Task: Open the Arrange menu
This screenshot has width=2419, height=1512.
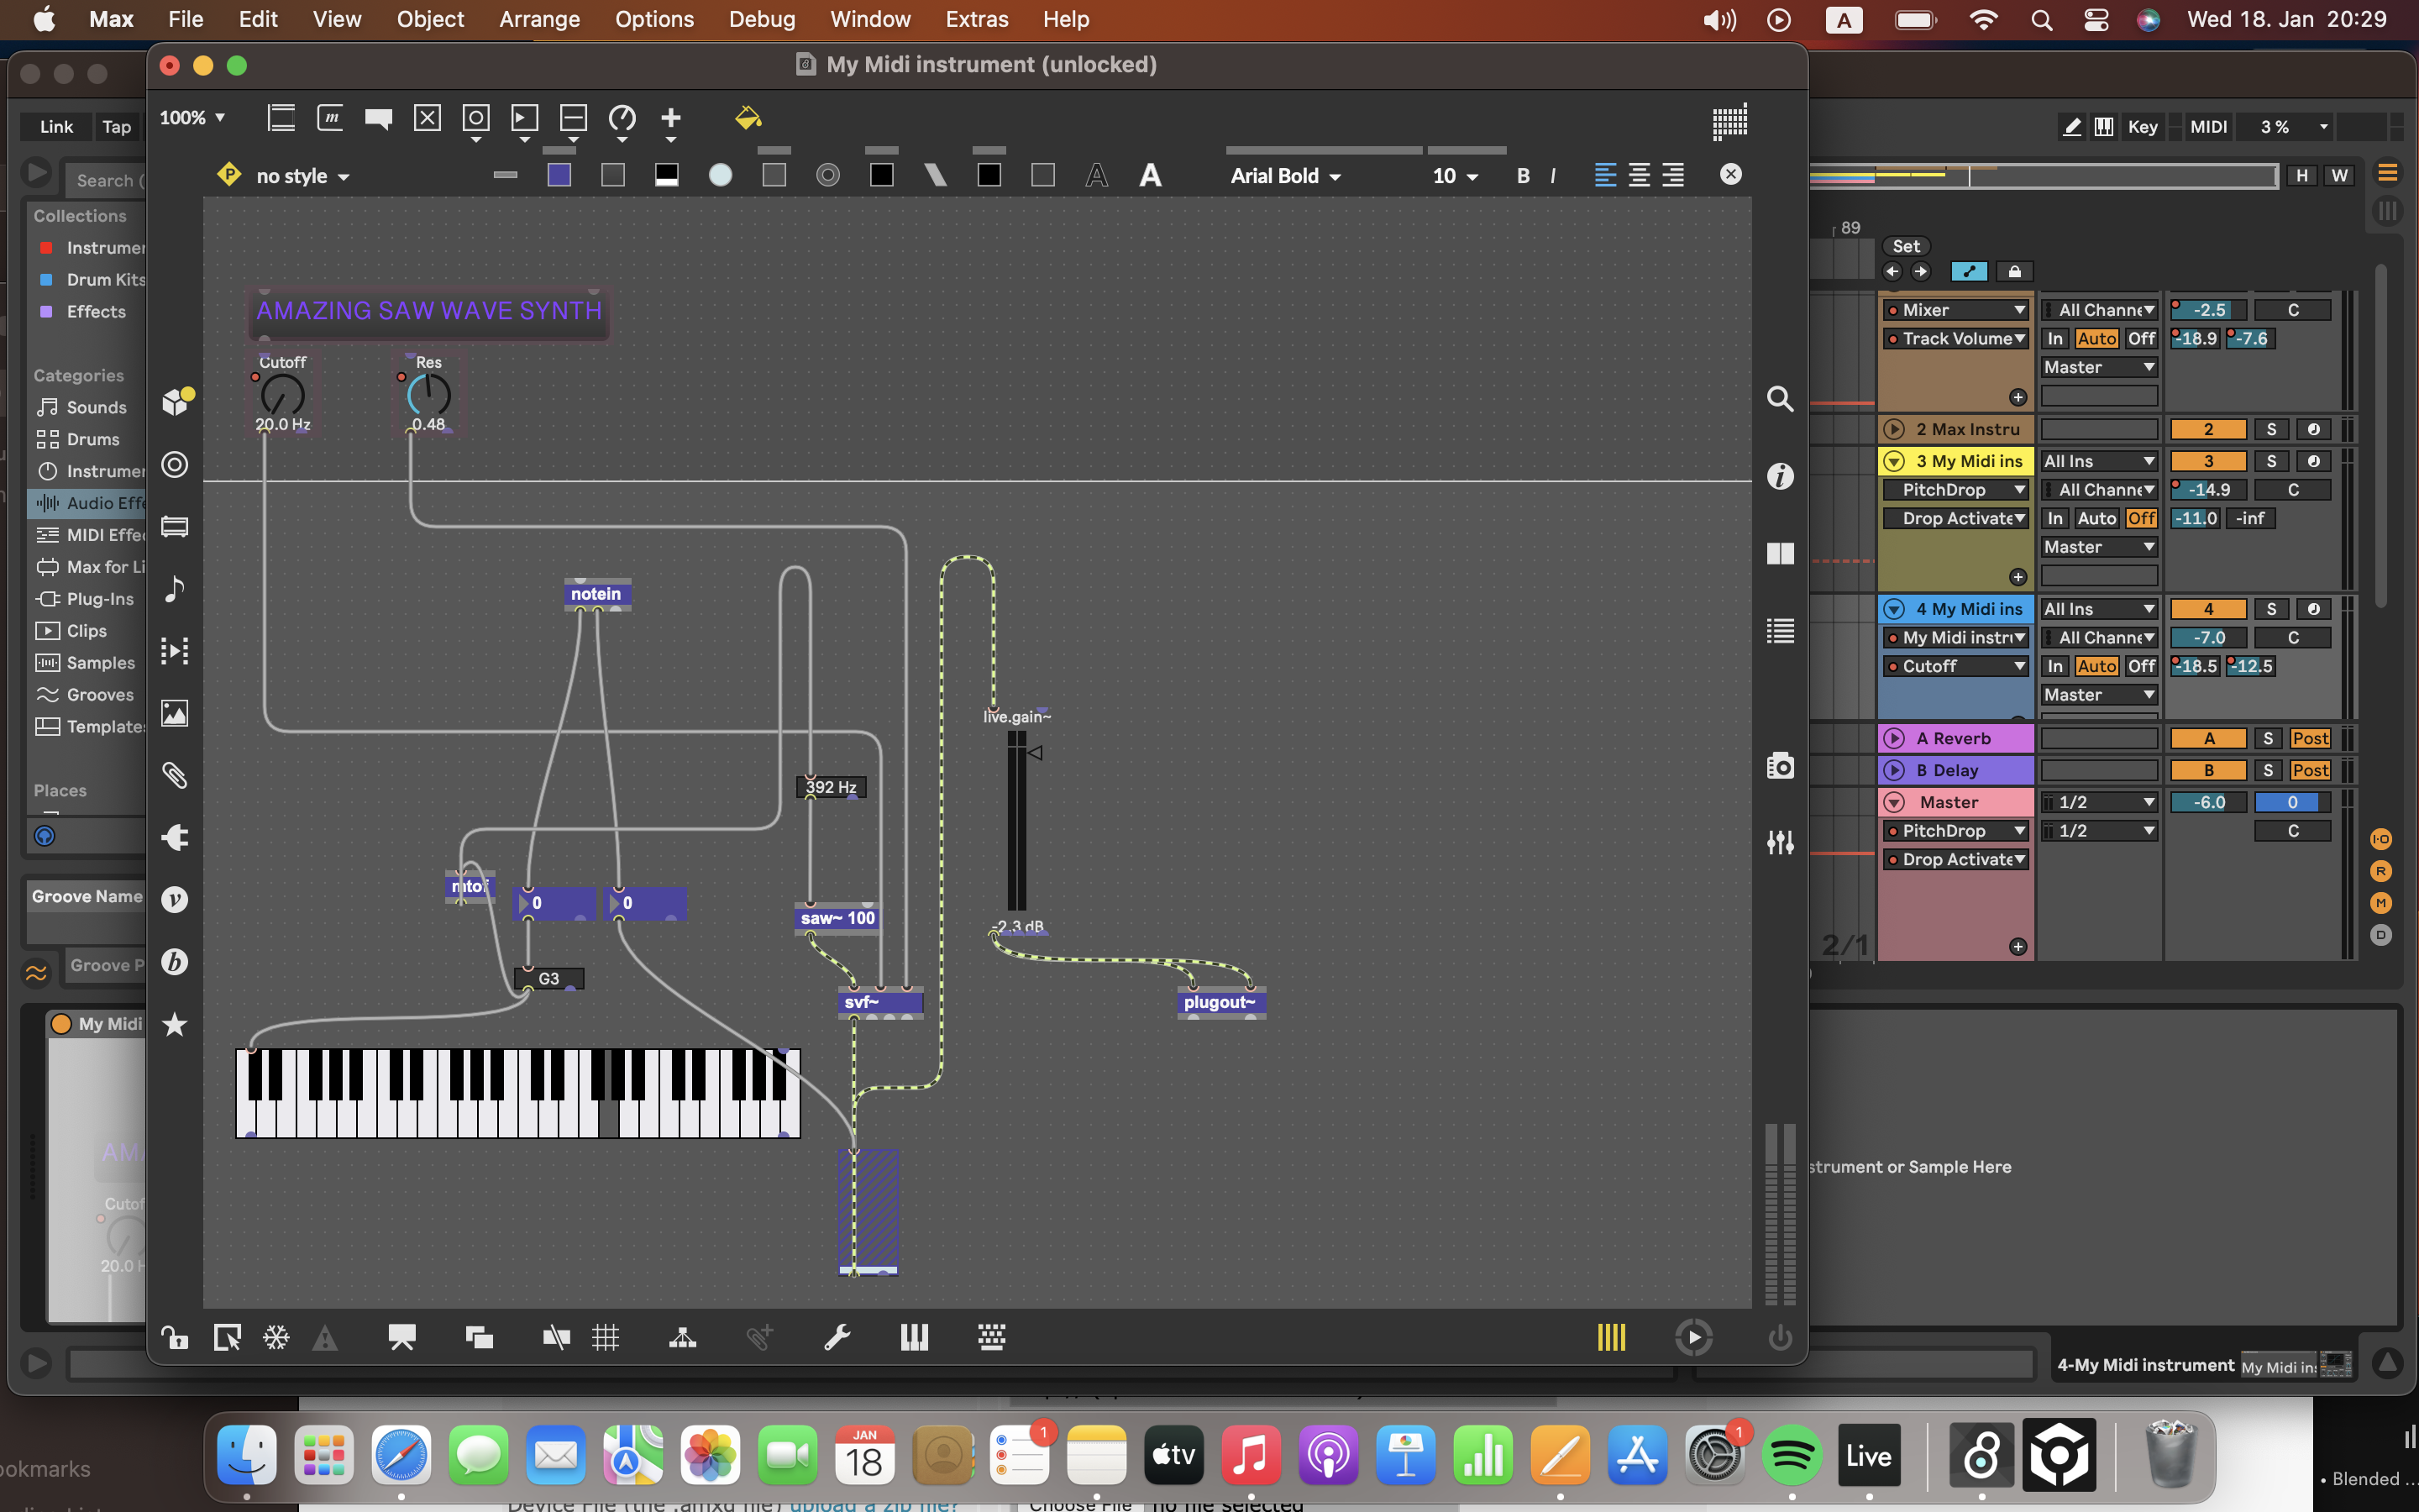Action: (538, 19)
